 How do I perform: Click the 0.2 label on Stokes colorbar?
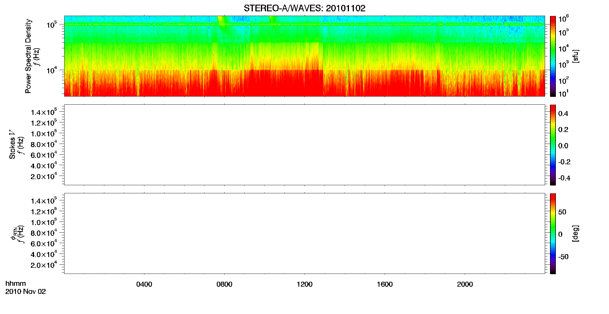563,130
